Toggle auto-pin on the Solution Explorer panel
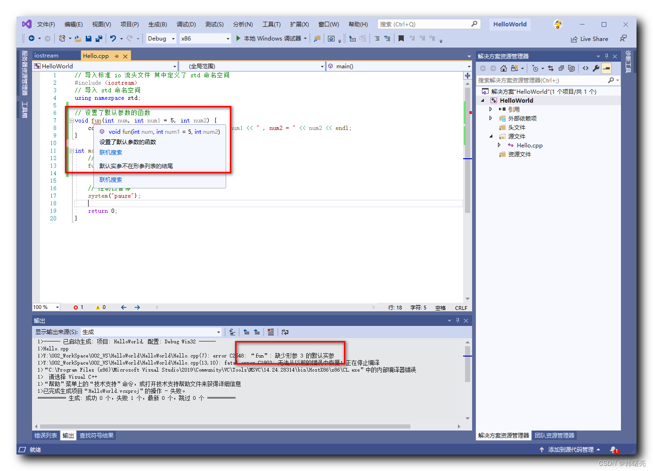The width and height of the screenshot is (653, 471). [x=607, y=56]
